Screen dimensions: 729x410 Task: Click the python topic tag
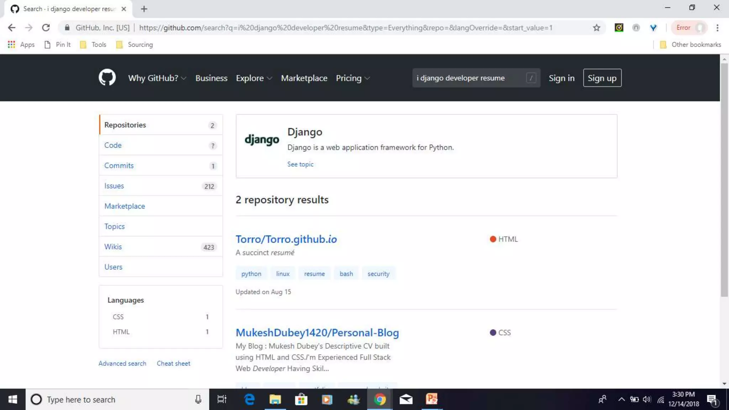(251, 274)
